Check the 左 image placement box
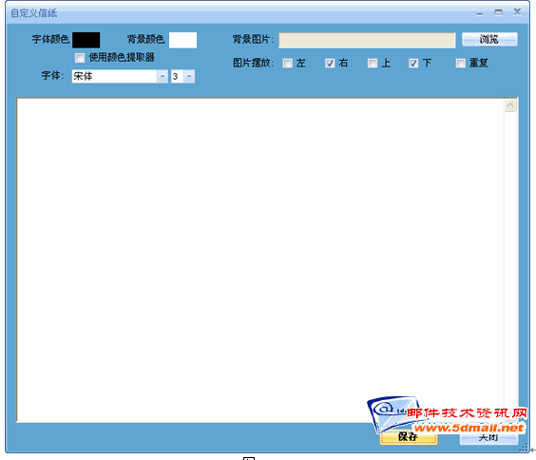 288,64
